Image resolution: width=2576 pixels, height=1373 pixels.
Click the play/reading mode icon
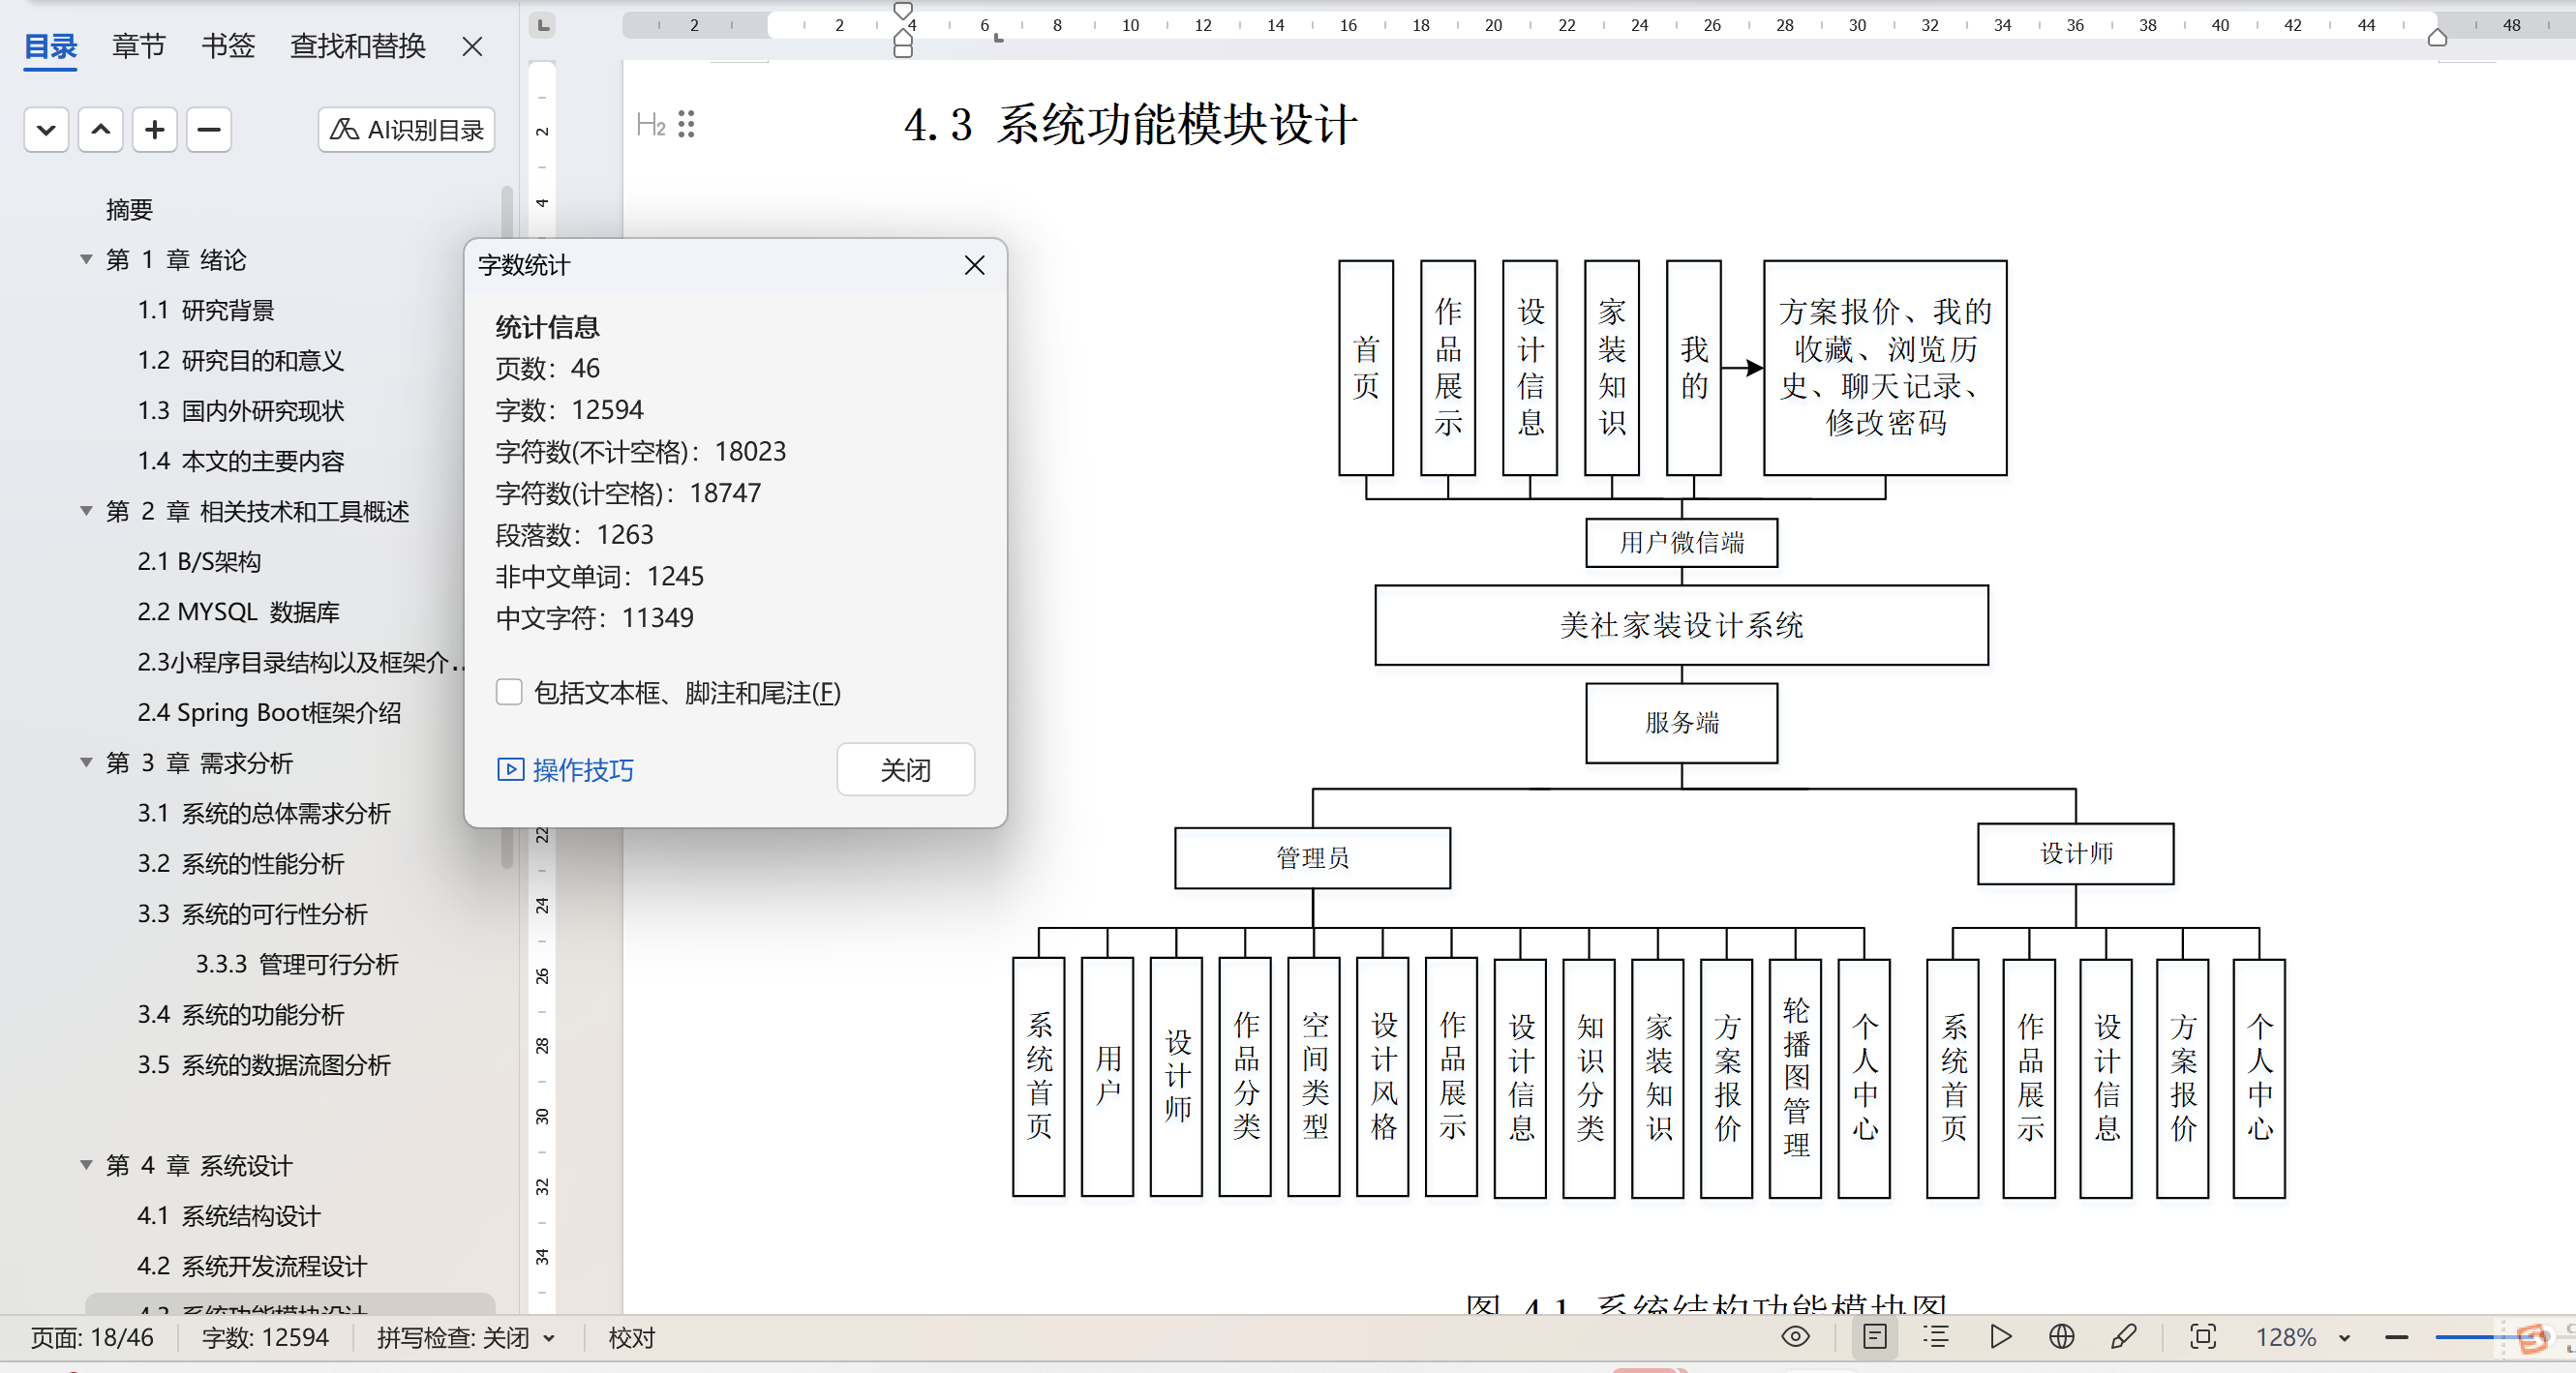point(2000,1337)
